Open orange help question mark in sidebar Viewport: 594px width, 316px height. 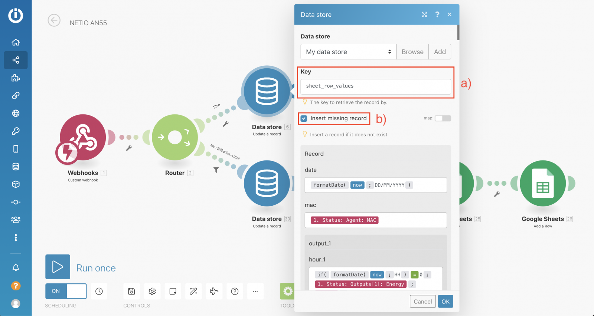click(16, 286)
